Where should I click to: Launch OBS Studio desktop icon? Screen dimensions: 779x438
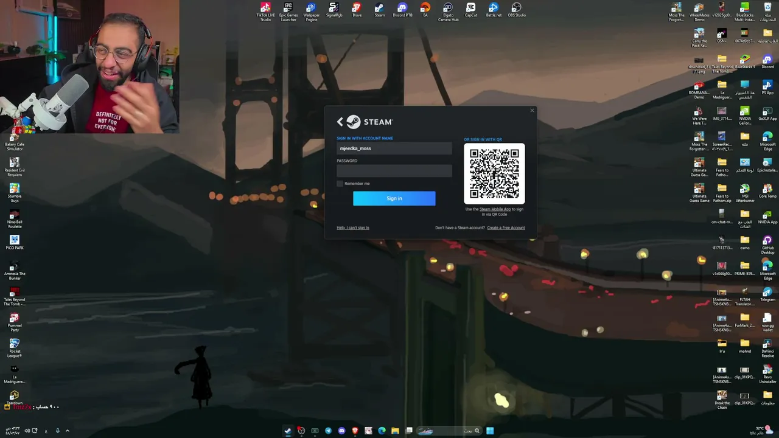[517, 10]
